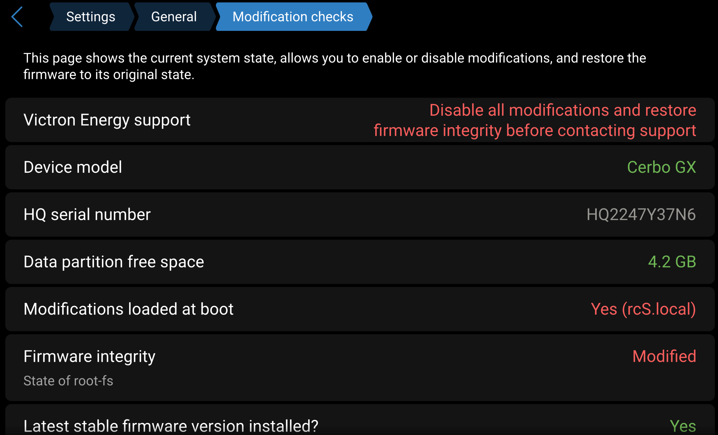Click the red disable modifications warning
Screen dimensions: 718x435
click(535, 120)
